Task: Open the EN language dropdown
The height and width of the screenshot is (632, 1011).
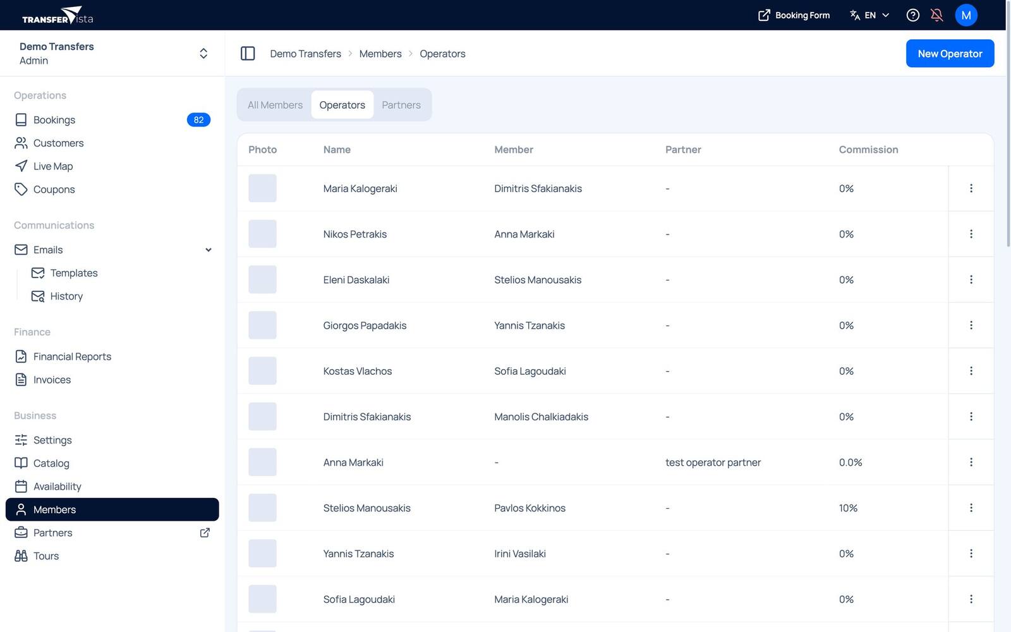Action: tap(869, 15)
